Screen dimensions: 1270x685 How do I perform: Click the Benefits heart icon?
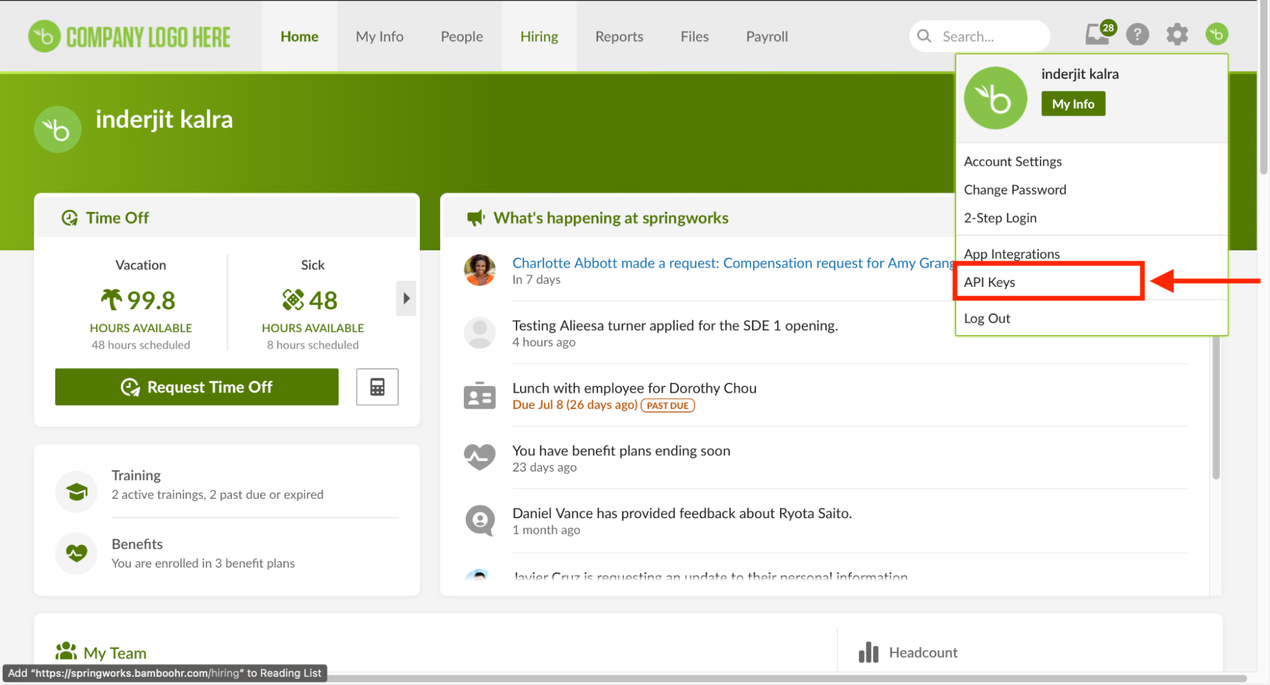click(77, 552)
